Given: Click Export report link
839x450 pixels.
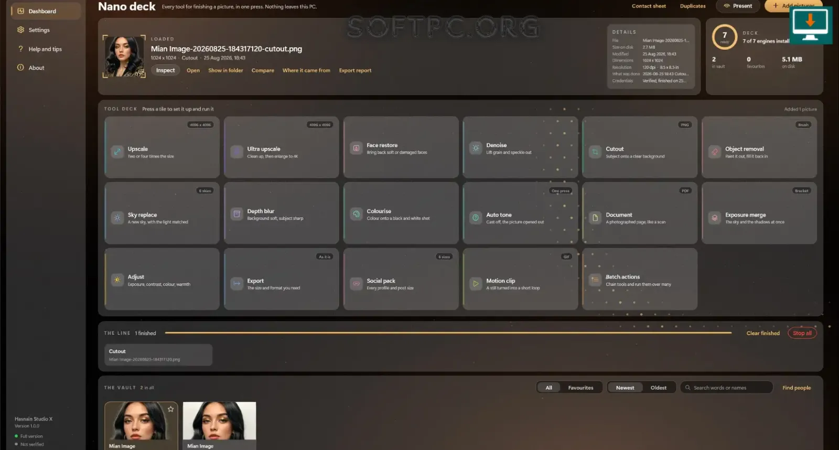Looking at the screenshot, I should tap(355, 70).
